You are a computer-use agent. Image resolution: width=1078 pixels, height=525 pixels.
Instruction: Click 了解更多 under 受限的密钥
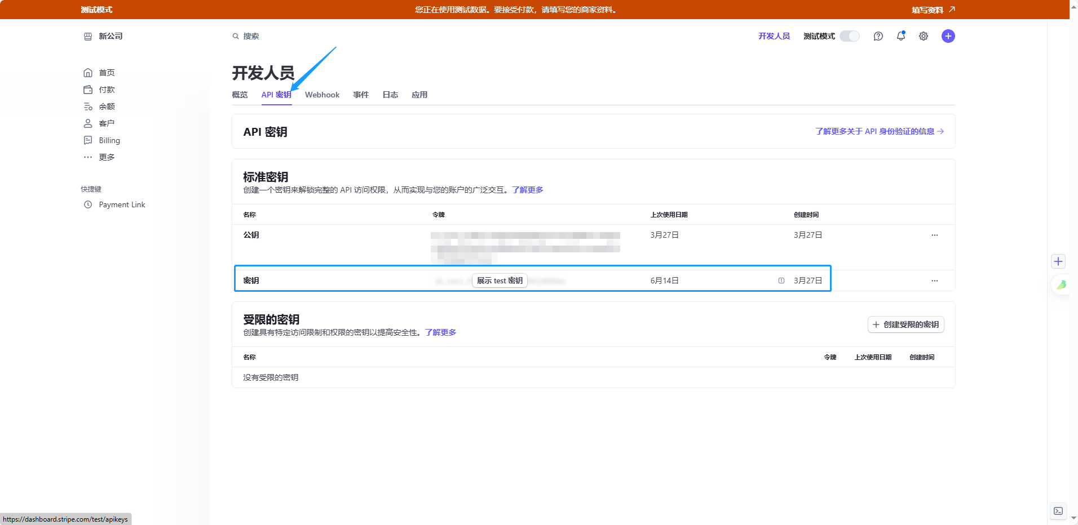click(441, 332)
